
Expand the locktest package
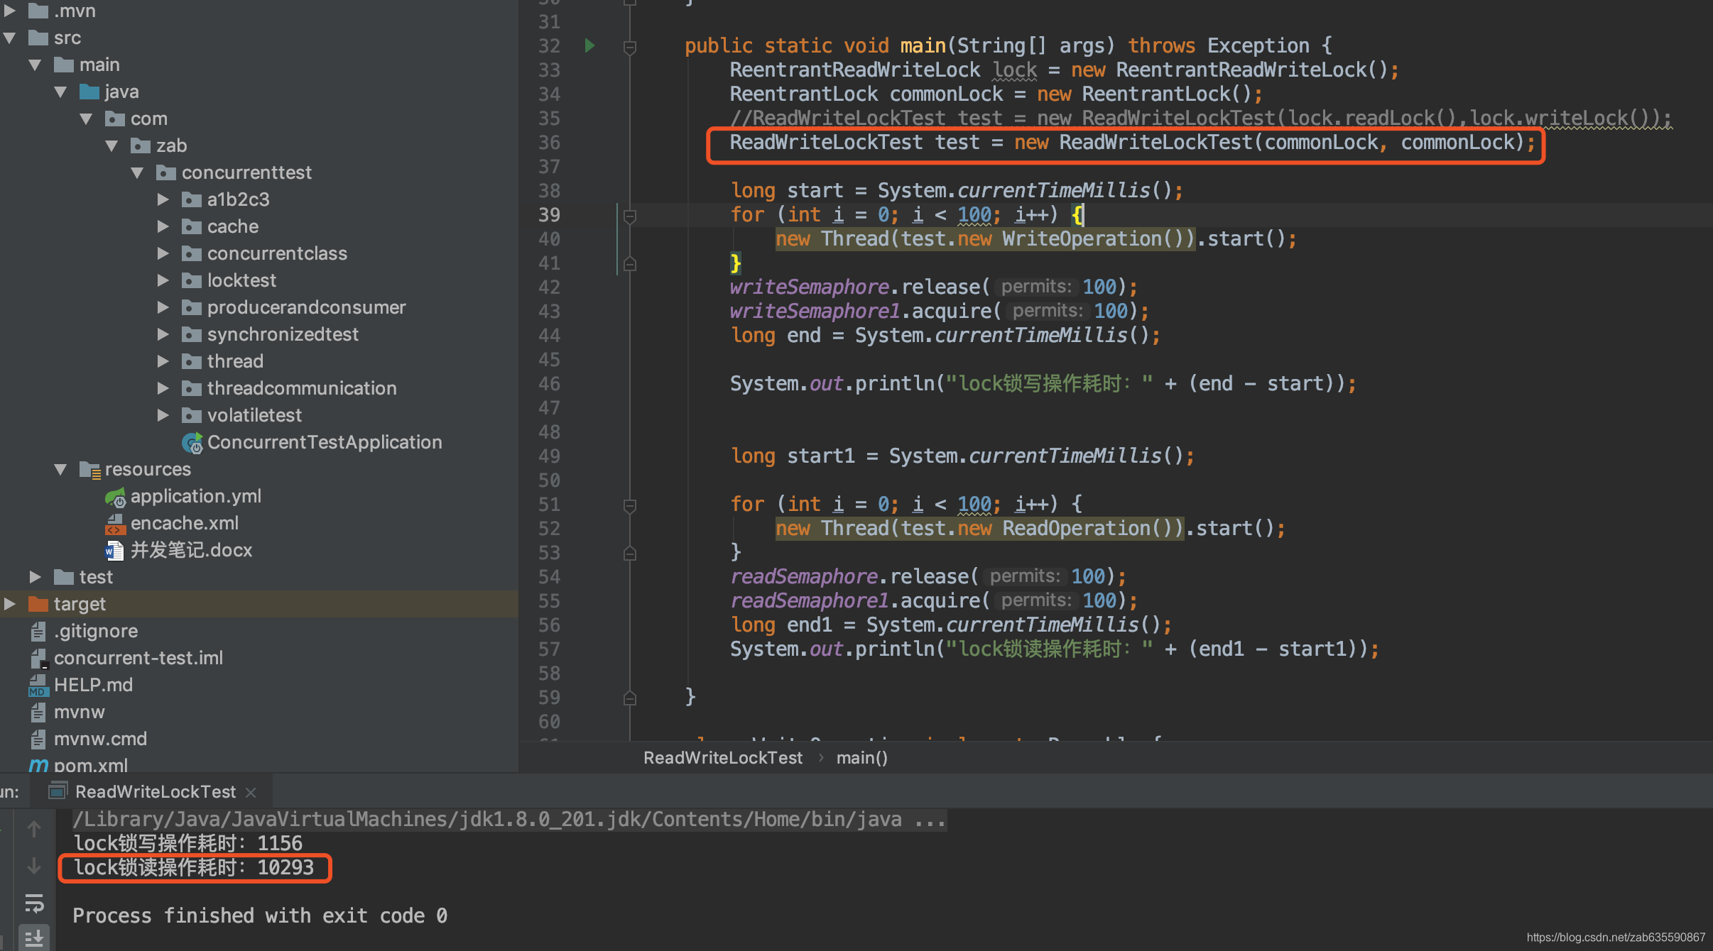tap(163, 280)
